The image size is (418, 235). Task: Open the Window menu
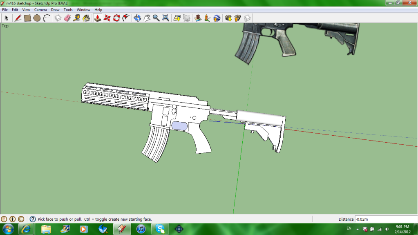coord(83,9)
